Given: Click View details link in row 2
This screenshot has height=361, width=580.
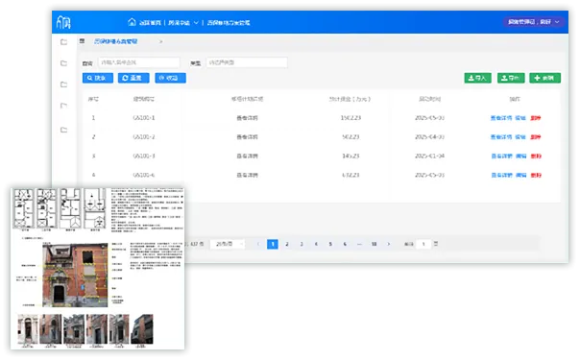Looking at the screenshot, I should click(501, 137).
